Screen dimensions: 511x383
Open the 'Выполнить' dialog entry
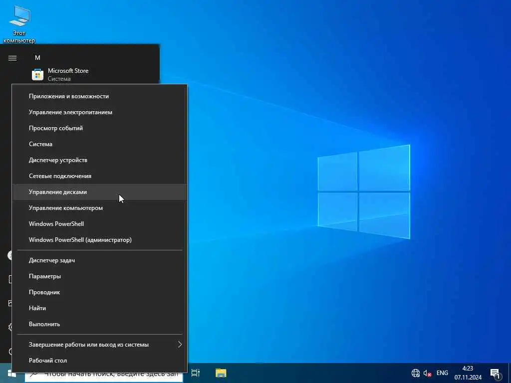(99, 324)
